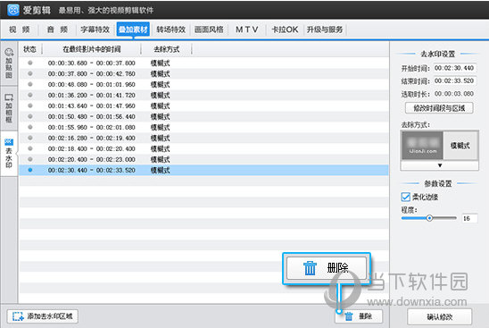This screenshot has width=489, height=328.
Task: Select row 00:00:30.680 - 00:00:37.800
Action: 204,63
